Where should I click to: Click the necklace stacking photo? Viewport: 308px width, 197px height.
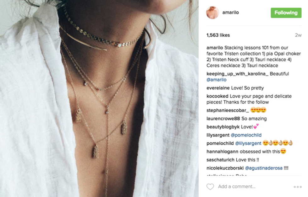coord(99,98)
